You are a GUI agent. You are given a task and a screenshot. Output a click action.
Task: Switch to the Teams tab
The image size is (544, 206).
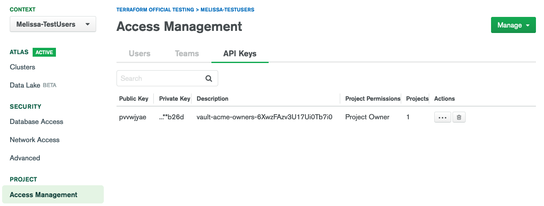pyautogui.click(x=187, y=54)
